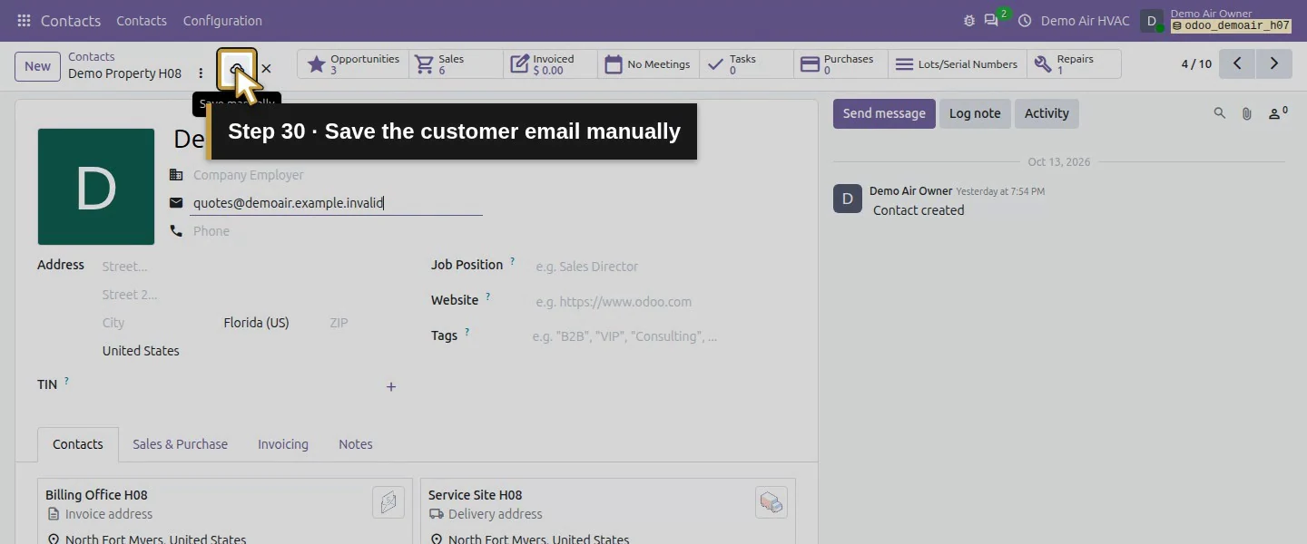
Task: Click the Company Employer field
Action: 336,175
